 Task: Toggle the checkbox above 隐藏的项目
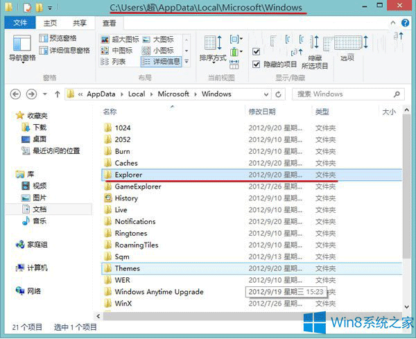257,51
